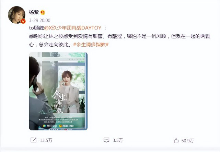Click the Hunan TV logo on poster
220x152 pixels.
coord(66,126)
